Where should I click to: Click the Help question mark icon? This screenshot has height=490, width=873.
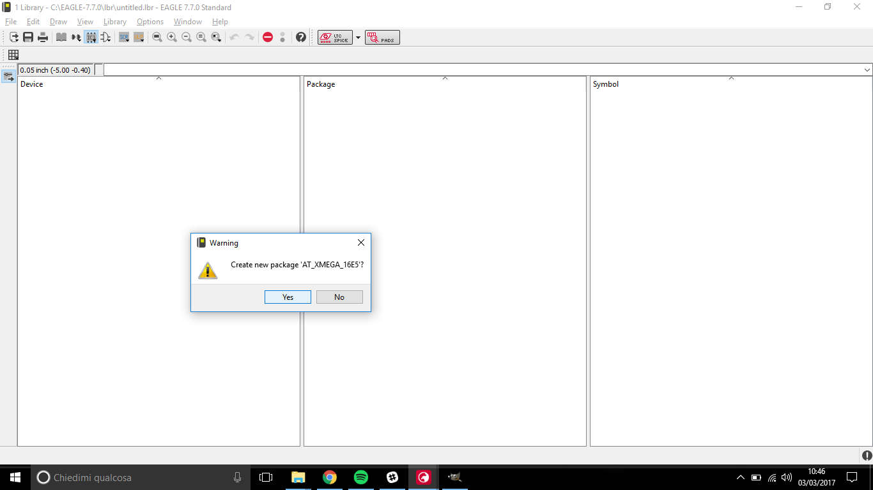pyautogui.click(x=301, y=37)
